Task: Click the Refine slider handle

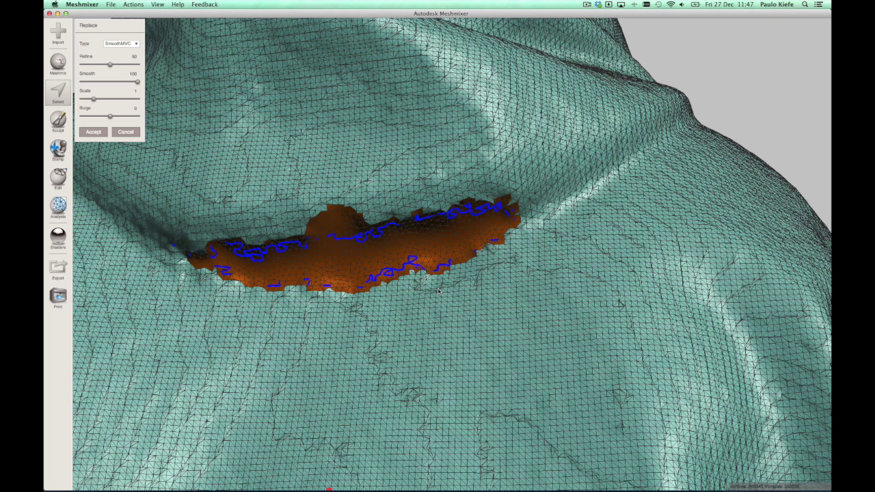Action: click(x=109, y=64)
